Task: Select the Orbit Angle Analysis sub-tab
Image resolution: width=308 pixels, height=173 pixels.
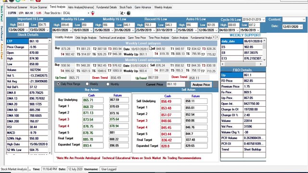Action: [86, 37]
